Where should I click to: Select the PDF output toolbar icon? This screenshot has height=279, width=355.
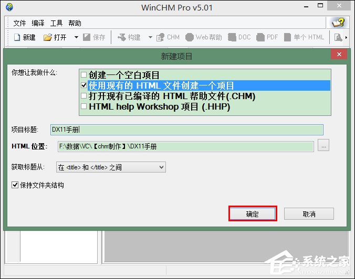260,37
